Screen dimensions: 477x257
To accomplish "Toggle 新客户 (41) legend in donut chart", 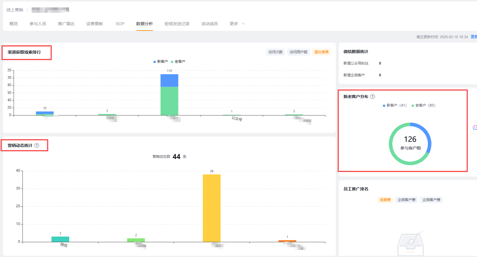I will [x=395, y=105].
